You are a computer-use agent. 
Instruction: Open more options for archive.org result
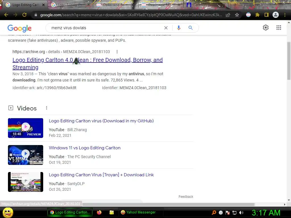click(117, 52)
